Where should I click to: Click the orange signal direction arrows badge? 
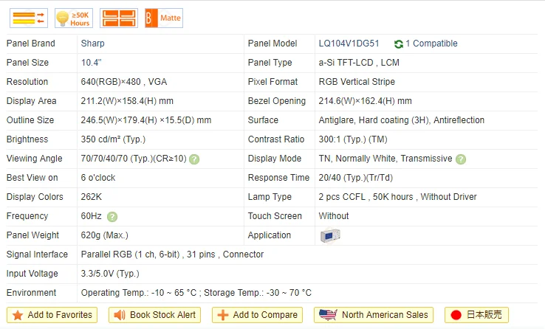pos(29,18)
